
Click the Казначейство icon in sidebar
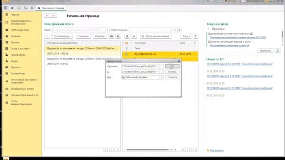point(7,73)
